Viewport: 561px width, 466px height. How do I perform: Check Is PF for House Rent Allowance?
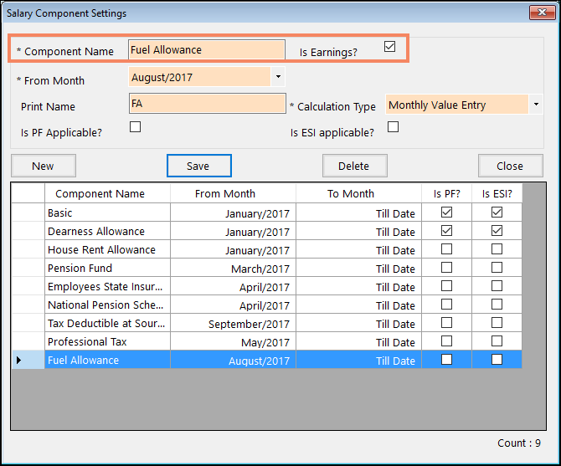tap(446, 249)
